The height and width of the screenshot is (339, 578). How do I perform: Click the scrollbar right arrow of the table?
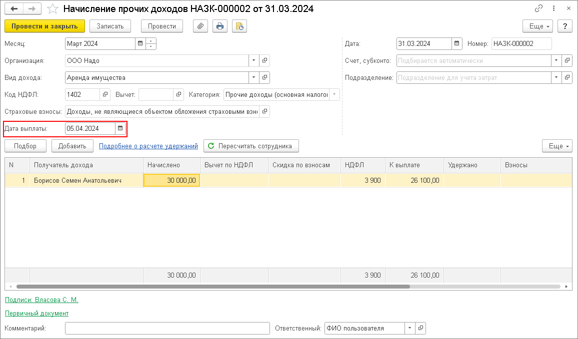coord(566,287)
